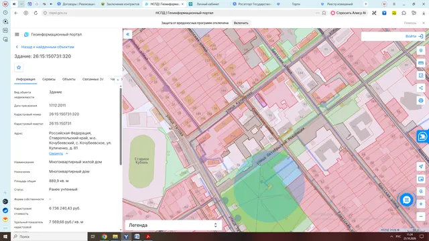Open browser history clock in sidebar

click(x=5, y=13)
